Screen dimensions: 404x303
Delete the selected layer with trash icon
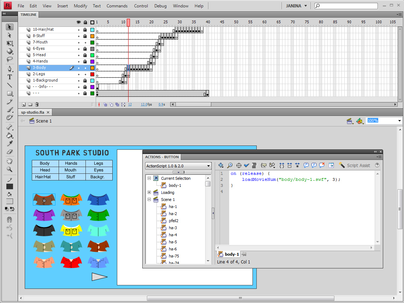coord(37,104)
